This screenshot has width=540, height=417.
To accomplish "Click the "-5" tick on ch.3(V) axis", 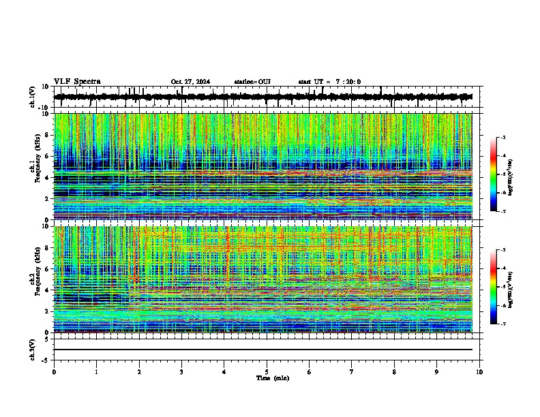I will pos(46,360).
